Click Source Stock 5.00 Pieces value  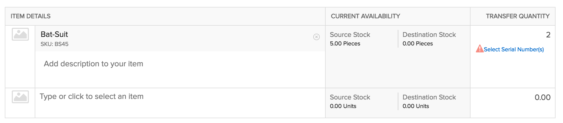tap(345, 44)
